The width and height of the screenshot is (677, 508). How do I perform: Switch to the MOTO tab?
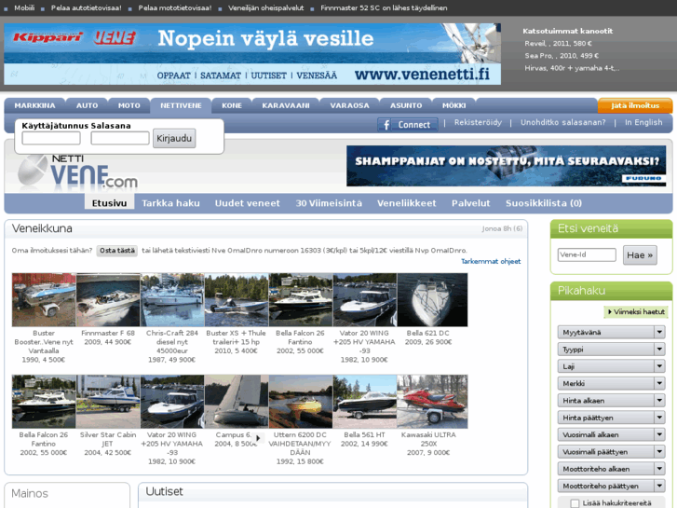(129, 105)
